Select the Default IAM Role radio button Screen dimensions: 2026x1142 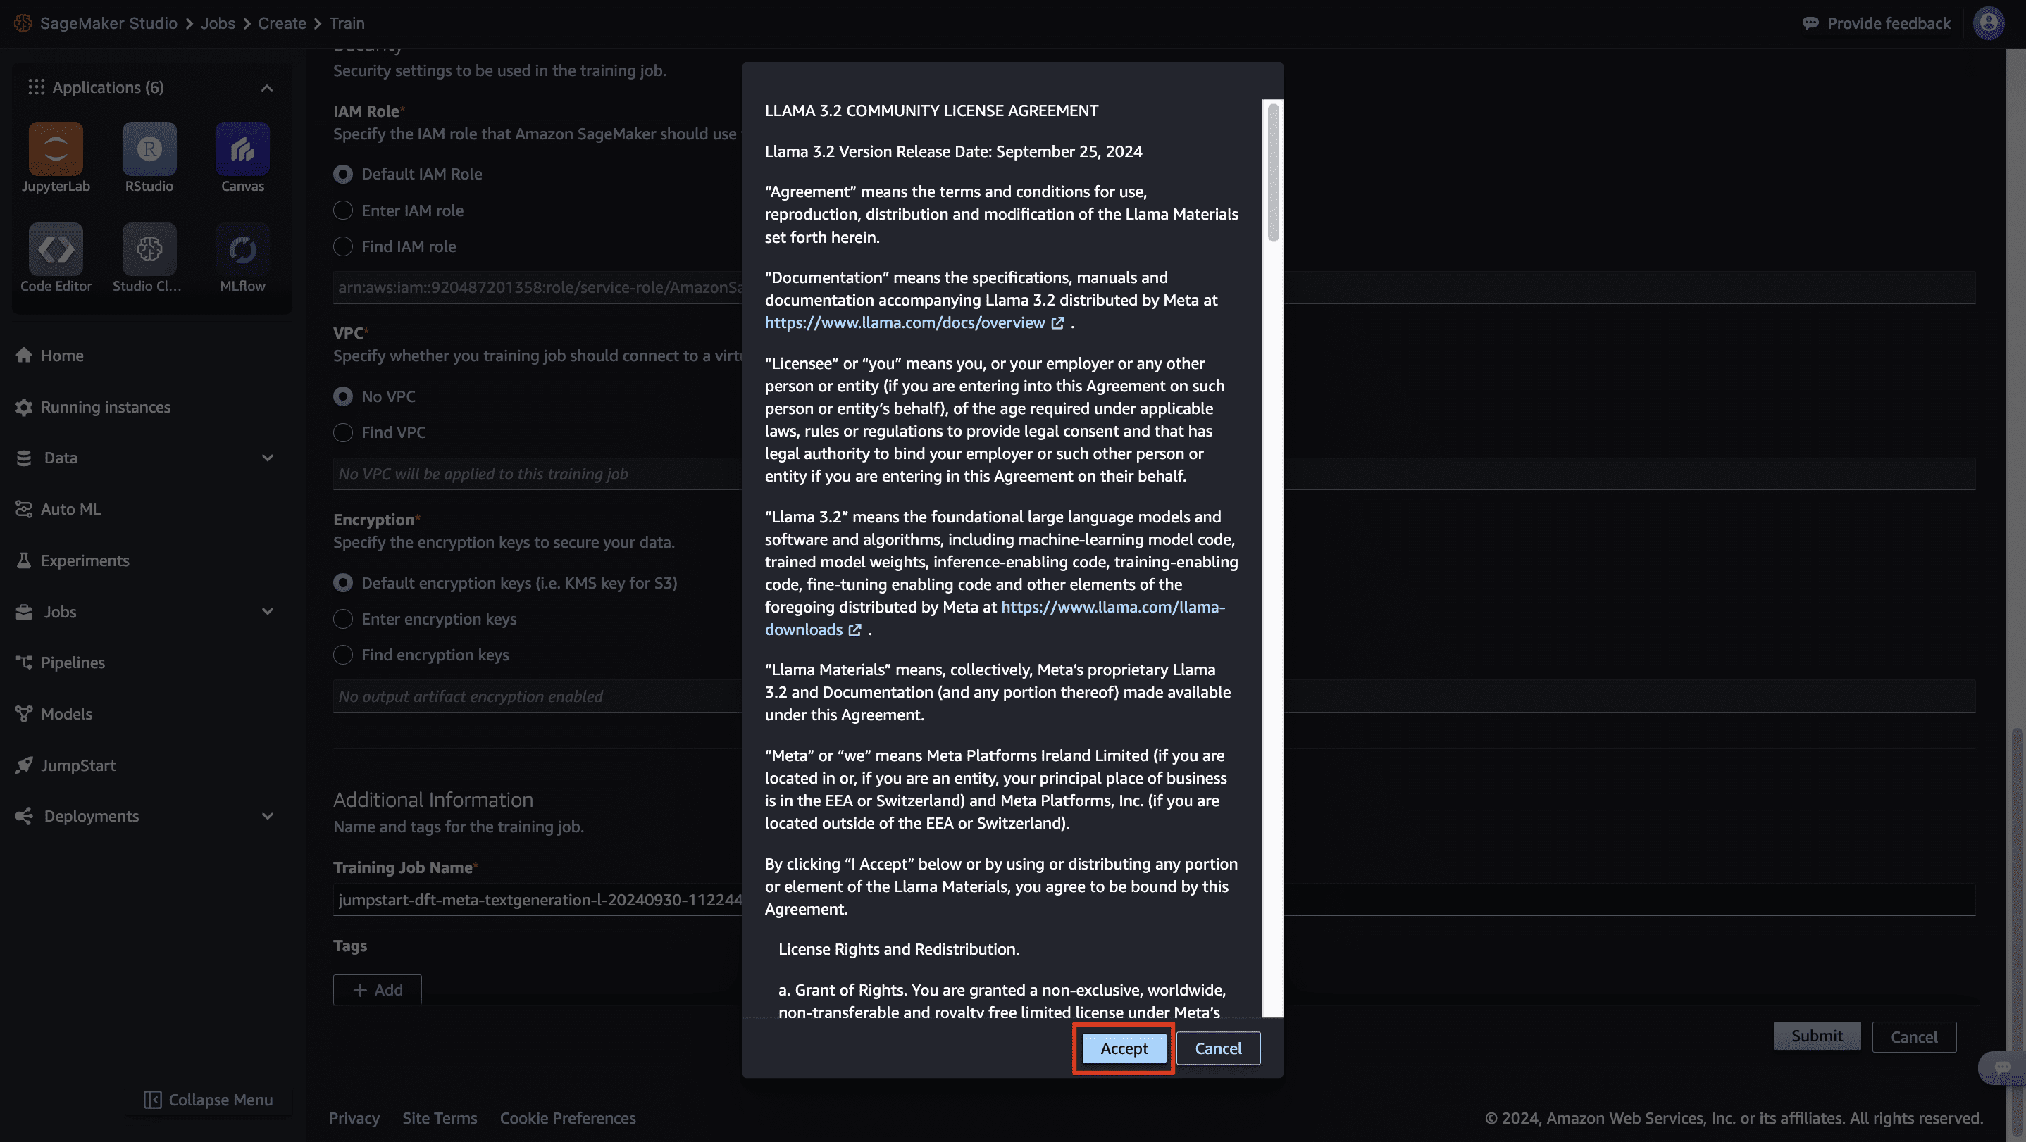pos(342,174)
